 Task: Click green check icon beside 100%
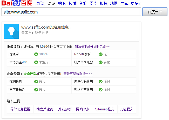tap(36, 54)
